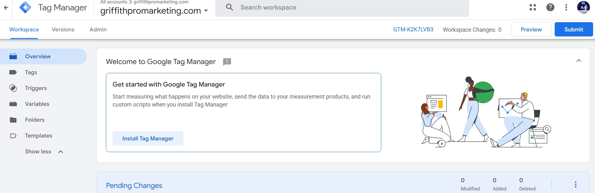Image resolution: width=595 pixels, height=193 pixels.
Task: Click the Modified count in Pending Changes
Action: pyautogui.click(x=470, y=184)
